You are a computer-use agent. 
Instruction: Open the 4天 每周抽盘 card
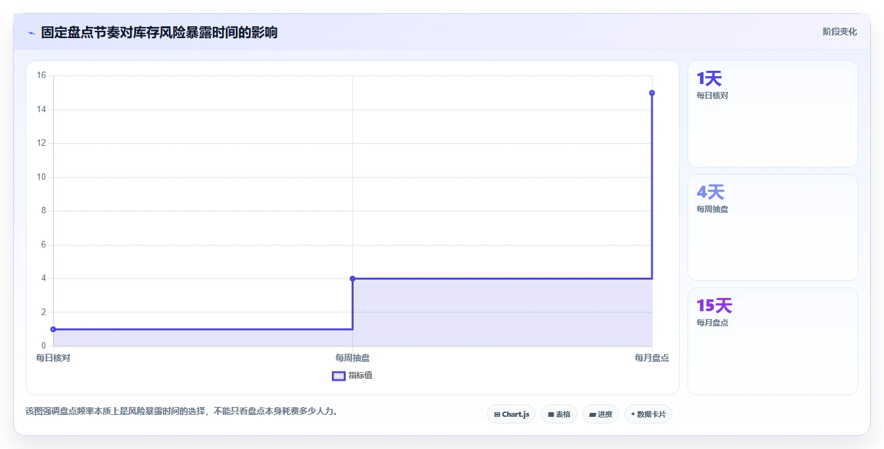773,228
